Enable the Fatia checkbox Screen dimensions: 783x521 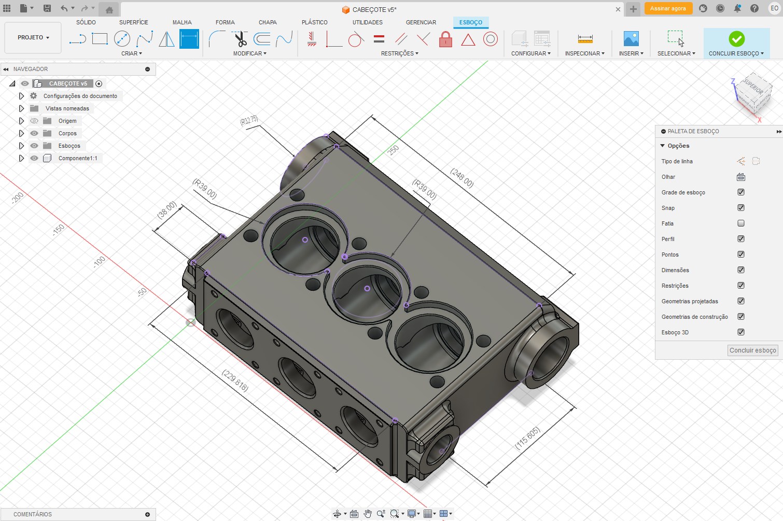pos(741,223)
